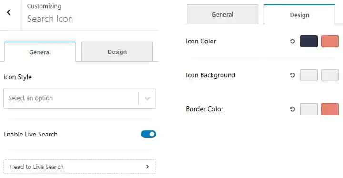Click the back arrow beside Customizing
This screenshot has height=178, width=343.
[x=9, y=12]
